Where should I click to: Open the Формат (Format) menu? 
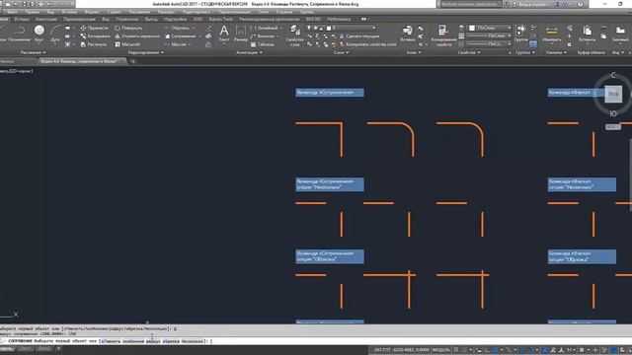92,12
